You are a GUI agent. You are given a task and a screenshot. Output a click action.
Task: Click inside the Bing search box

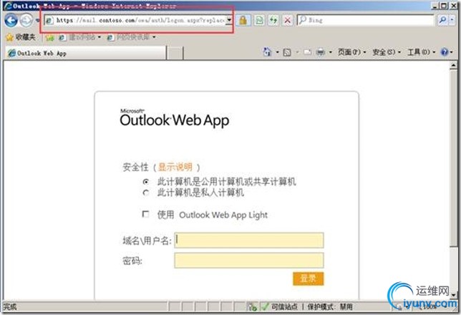click(x=366, y=20)
